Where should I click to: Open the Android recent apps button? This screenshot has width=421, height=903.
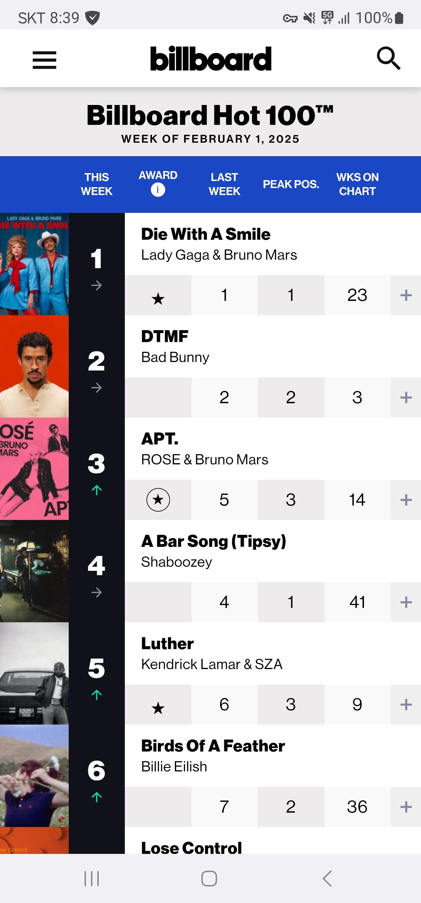coord(92,878)
